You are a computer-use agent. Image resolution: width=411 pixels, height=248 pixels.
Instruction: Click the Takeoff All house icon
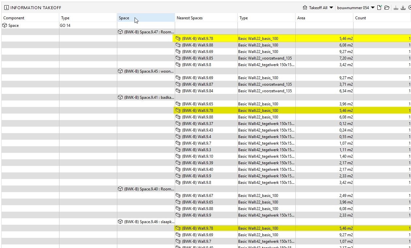point(305,8)
